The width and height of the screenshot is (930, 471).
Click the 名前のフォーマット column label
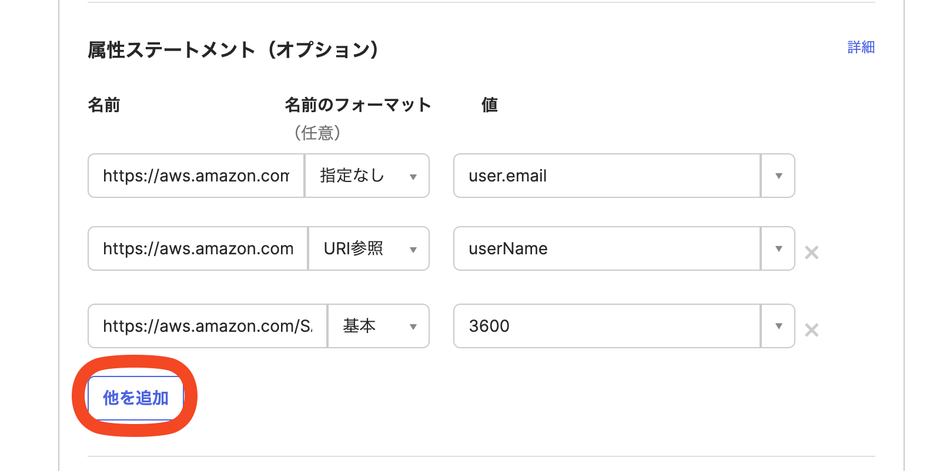click(358, 105)
